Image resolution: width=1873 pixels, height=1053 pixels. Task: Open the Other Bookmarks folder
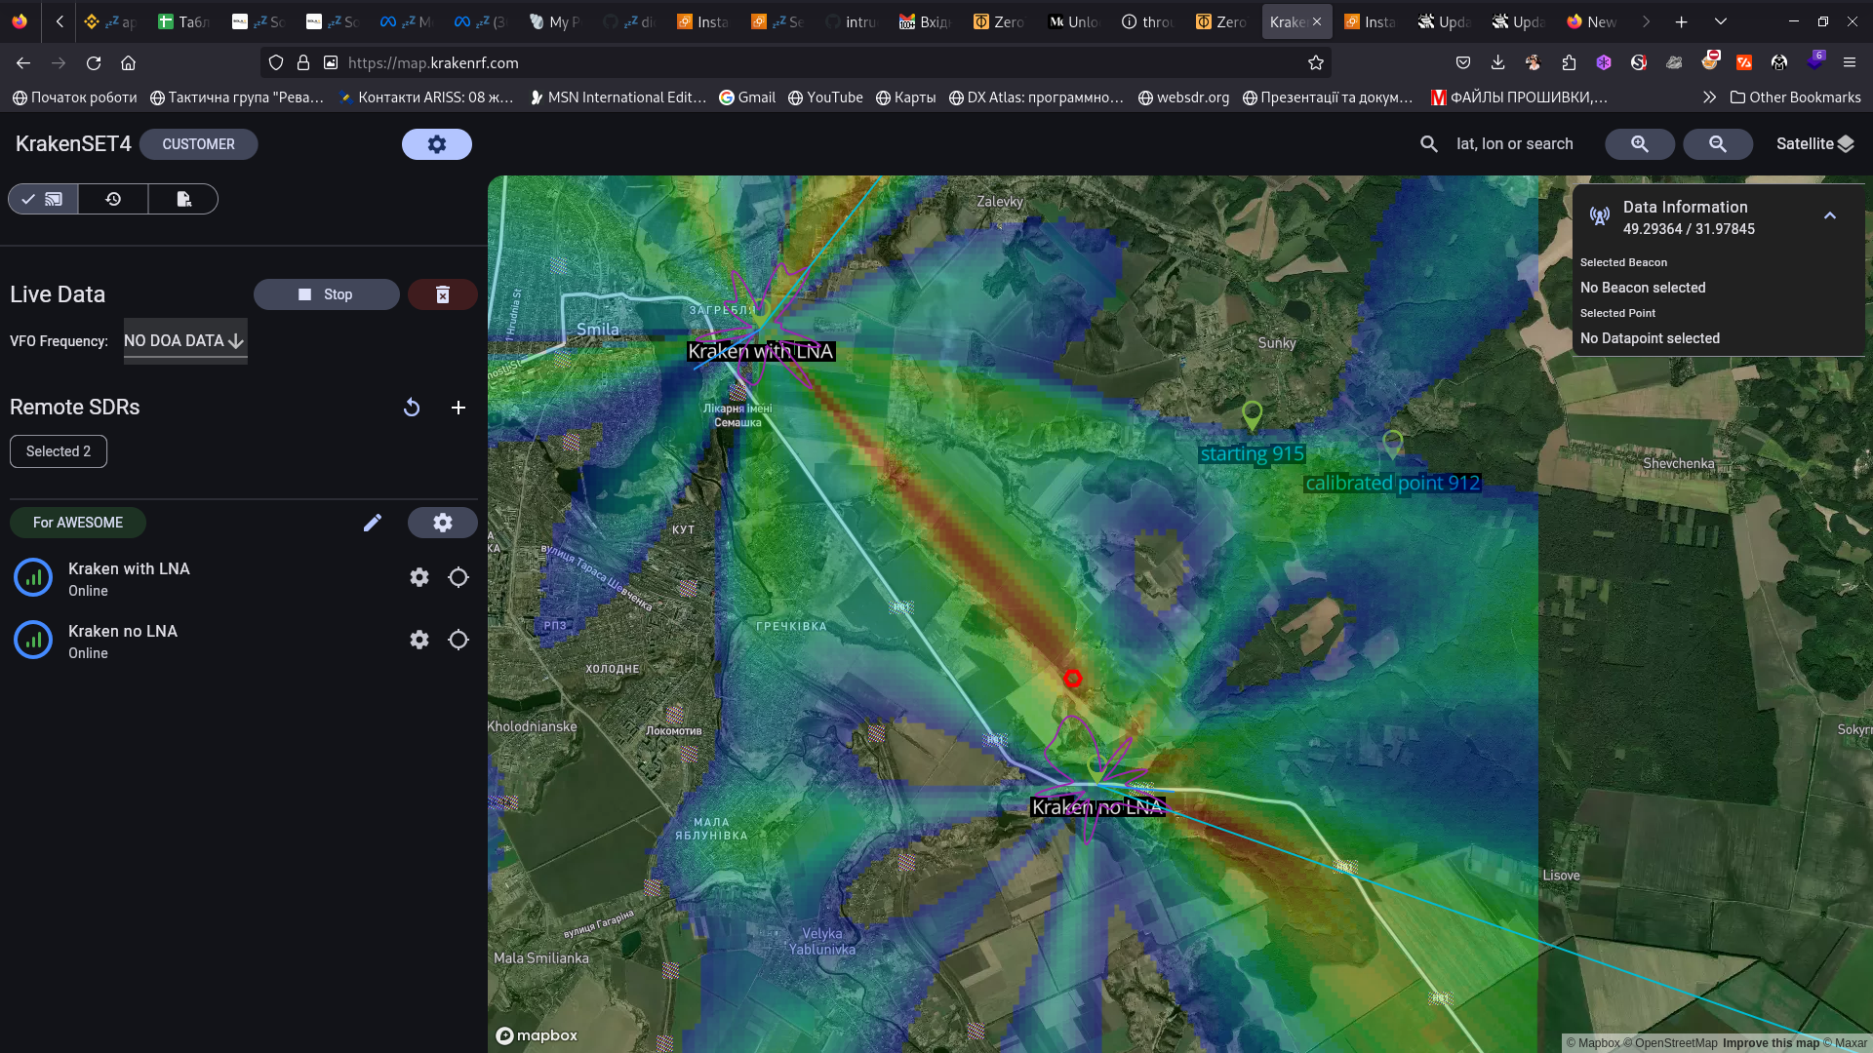coord(1795,97)
